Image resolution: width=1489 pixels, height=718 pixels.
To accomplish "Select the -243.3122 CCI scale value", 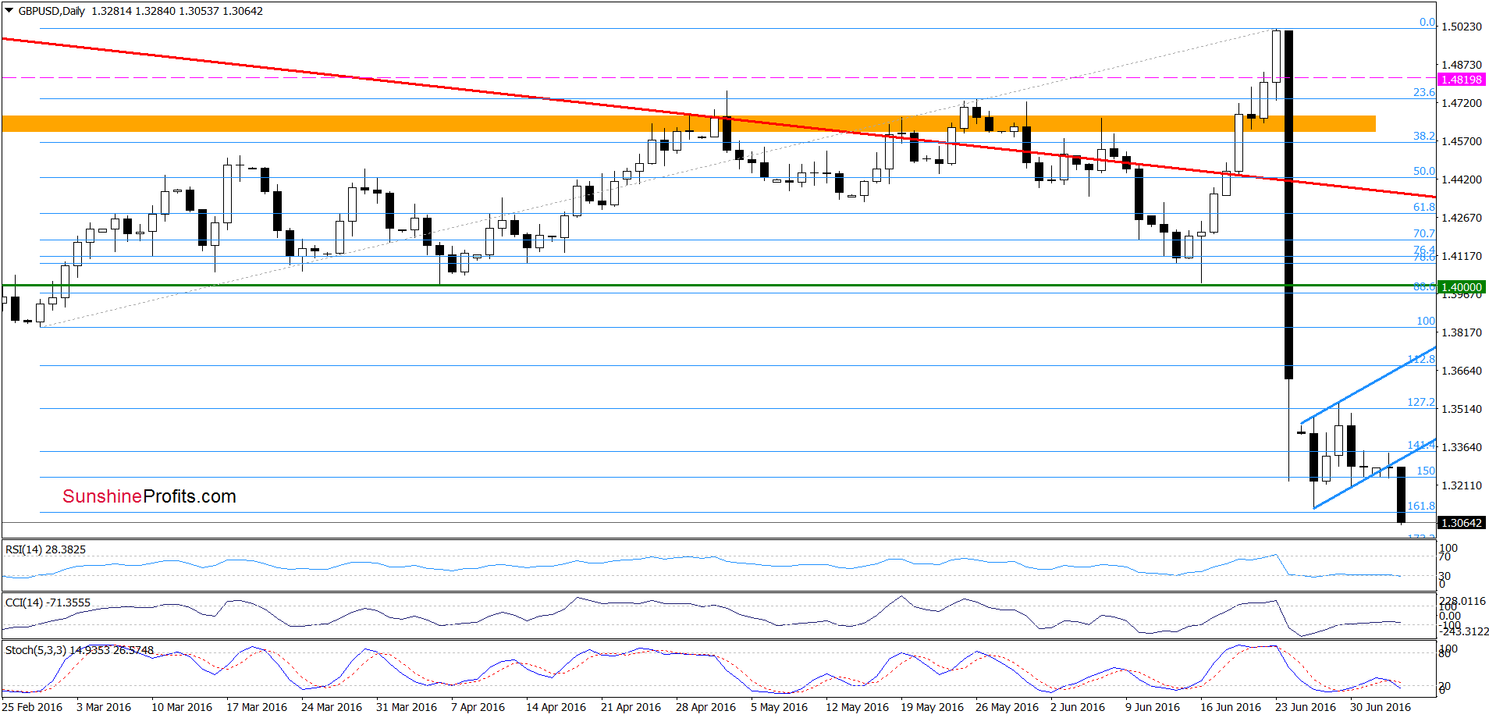I will point(1464,631).
